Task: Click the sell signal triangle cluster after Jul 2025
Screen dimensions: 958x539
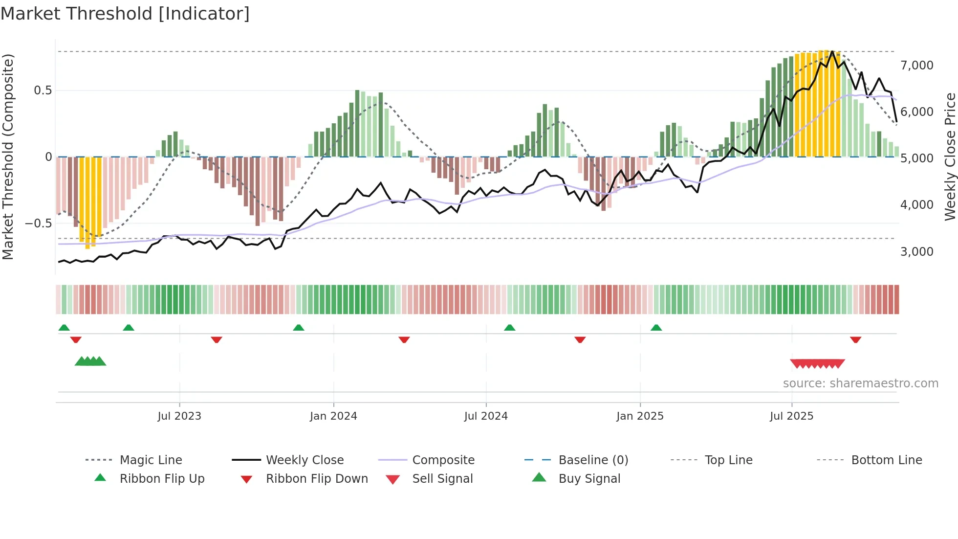Action: click(817, 364)
